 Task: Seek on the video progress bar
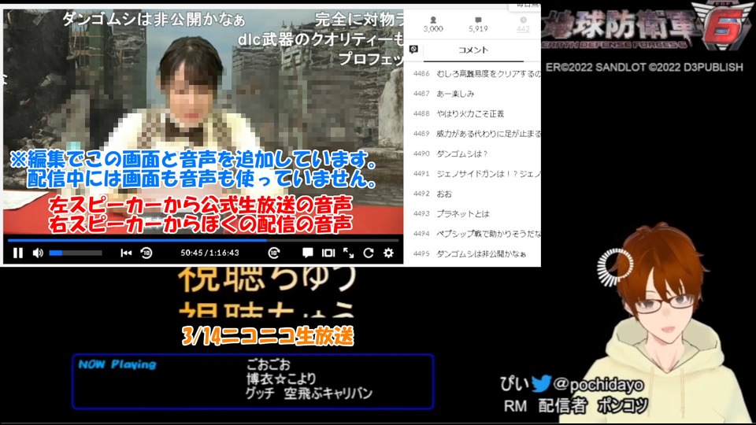tap(203, 239)
